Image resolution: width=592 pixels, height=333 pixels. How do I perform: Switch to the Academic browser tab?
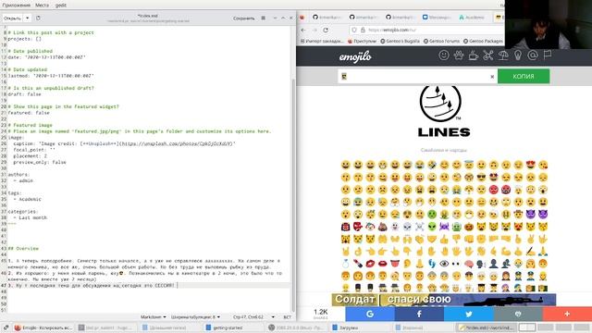click(x=472, y=17)
